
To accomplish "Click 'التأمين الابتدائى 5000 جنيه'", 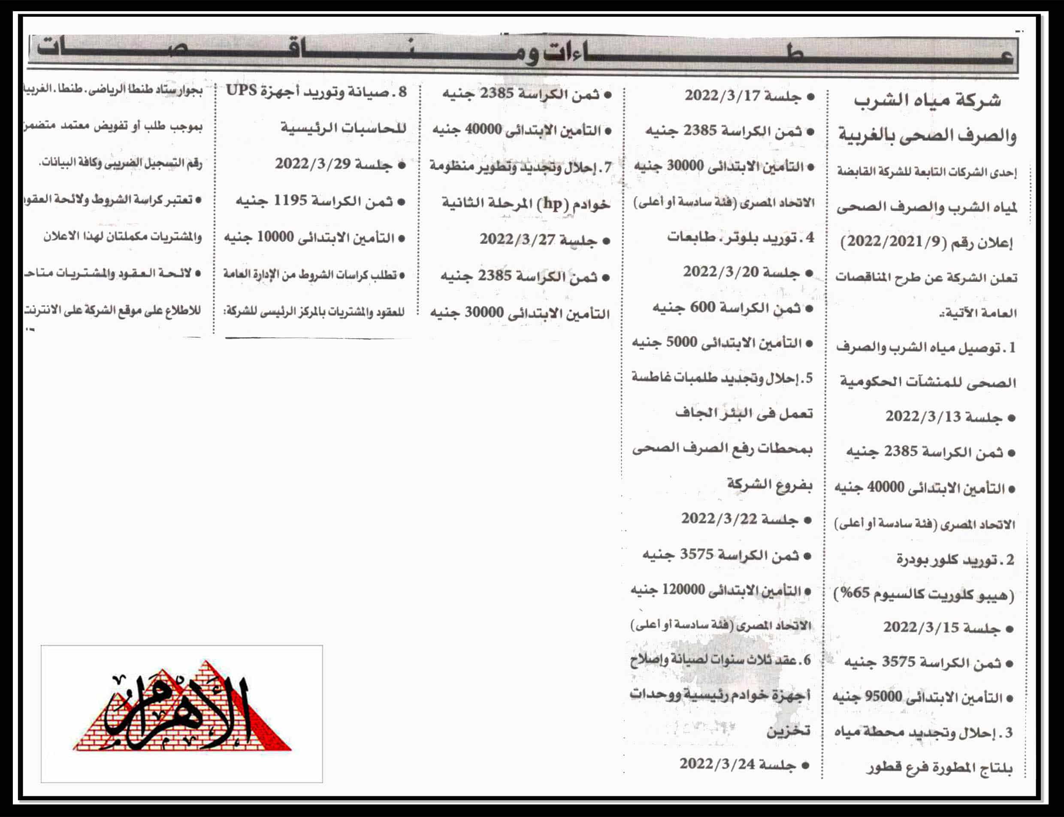I will 722,343.
